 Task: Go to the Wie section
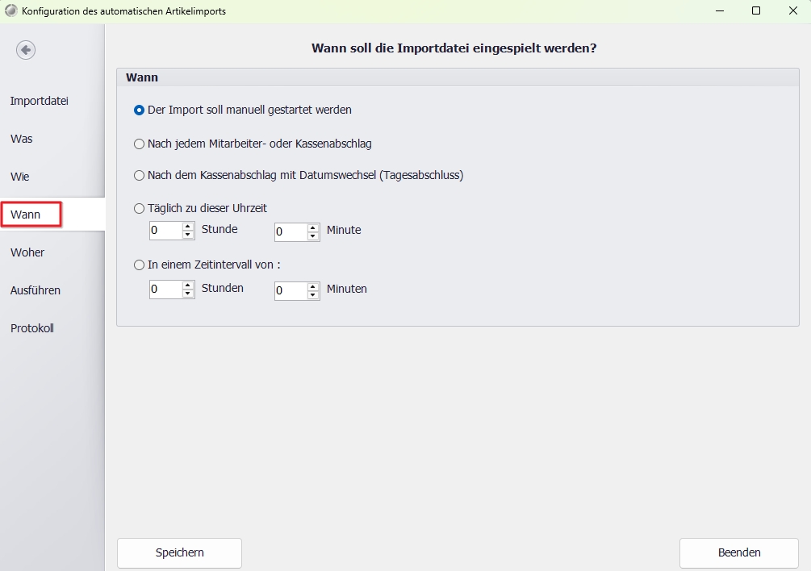point(19,177)
